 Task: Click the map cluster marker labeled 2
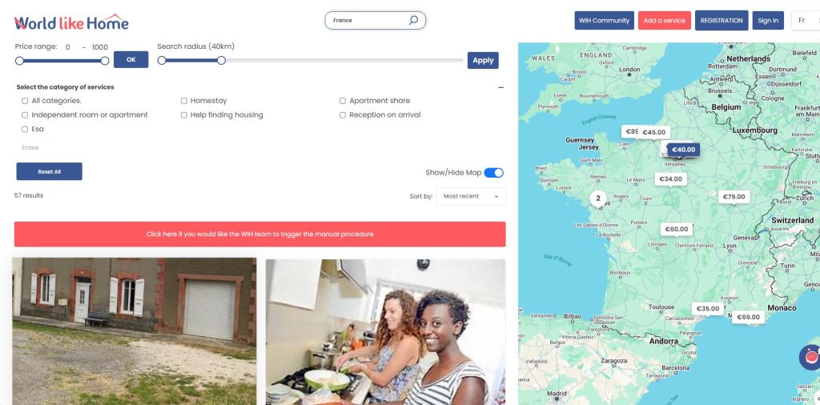(598, 198)
